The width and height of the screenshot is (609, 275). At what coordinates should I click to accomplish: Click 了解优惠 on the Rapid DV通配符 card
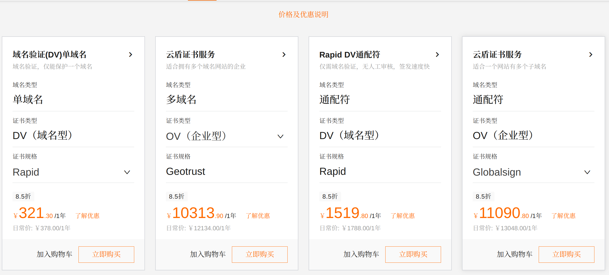(x=403, y=215)
